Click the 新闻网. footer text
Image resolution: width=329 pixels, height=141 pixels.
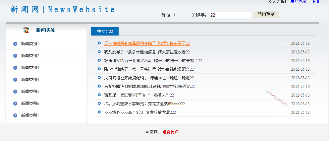point(152,132)
